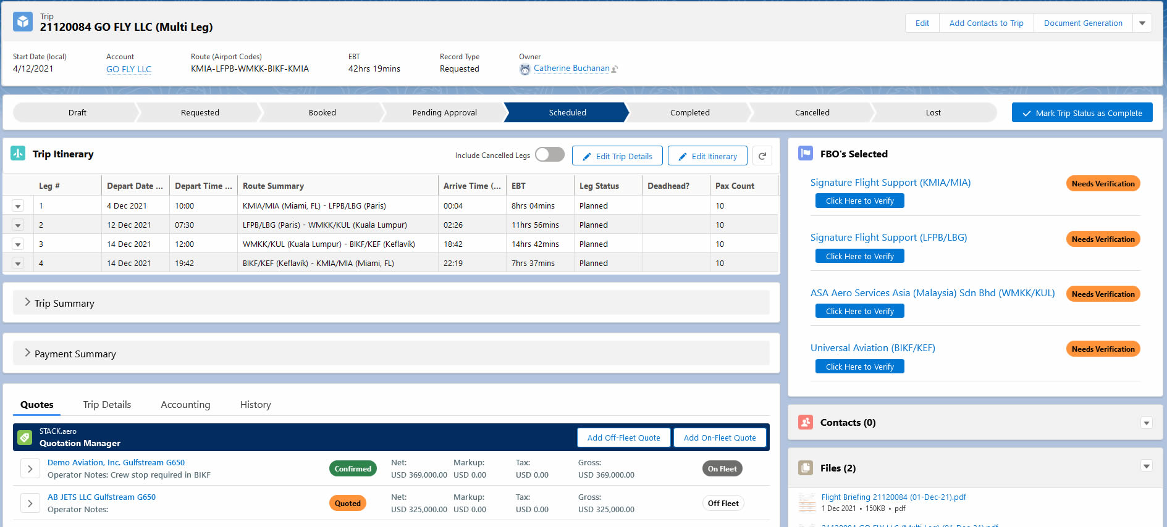The image size is (1167, 527).
Task: Click Add Contacts to Trip
Action: [987, 23]
